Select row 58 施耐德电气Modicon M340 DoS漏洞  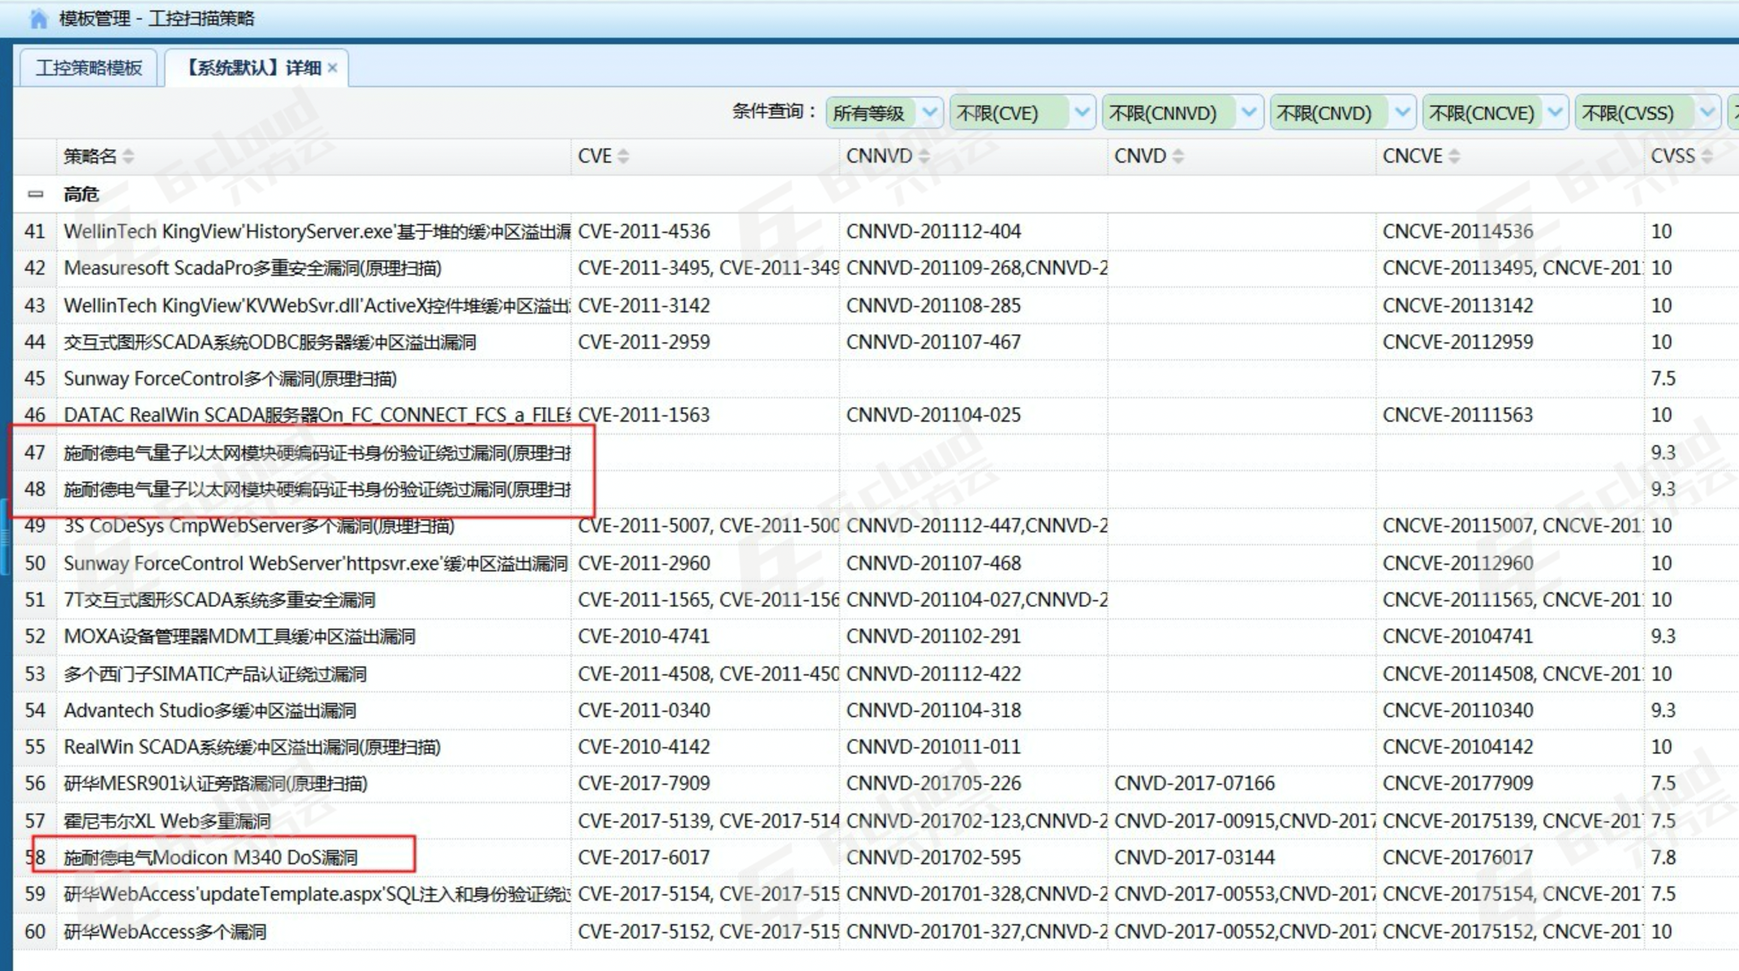pos(875,858)
